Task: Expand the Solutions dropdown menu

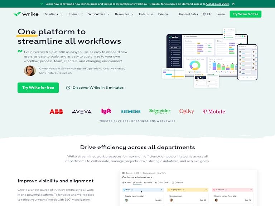Action: point(53,14)
